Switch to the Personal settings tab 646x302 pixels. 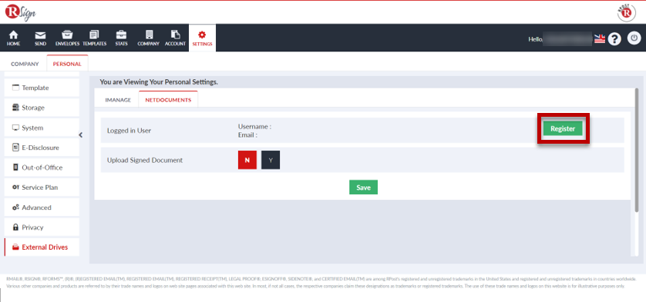(67, 64)
